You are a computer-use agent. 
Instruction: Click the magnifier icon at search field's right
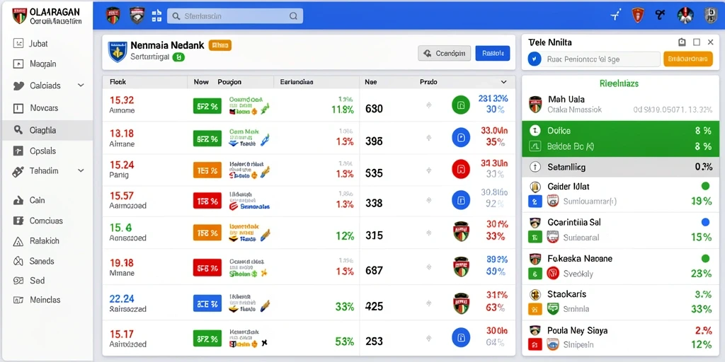point(293,16)
